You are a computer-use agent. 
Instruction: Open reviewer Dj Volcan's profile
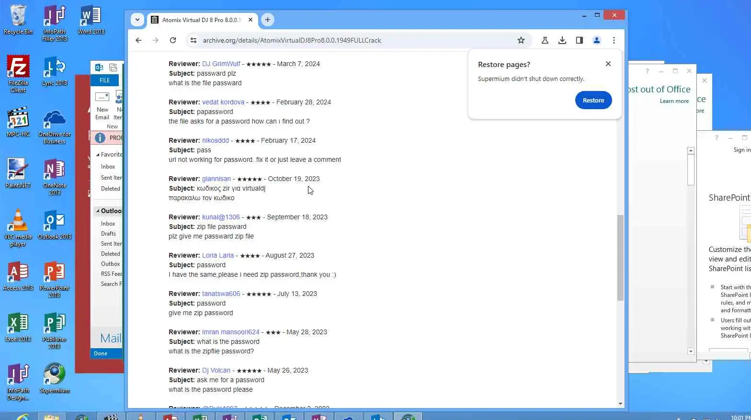[216, 370]
